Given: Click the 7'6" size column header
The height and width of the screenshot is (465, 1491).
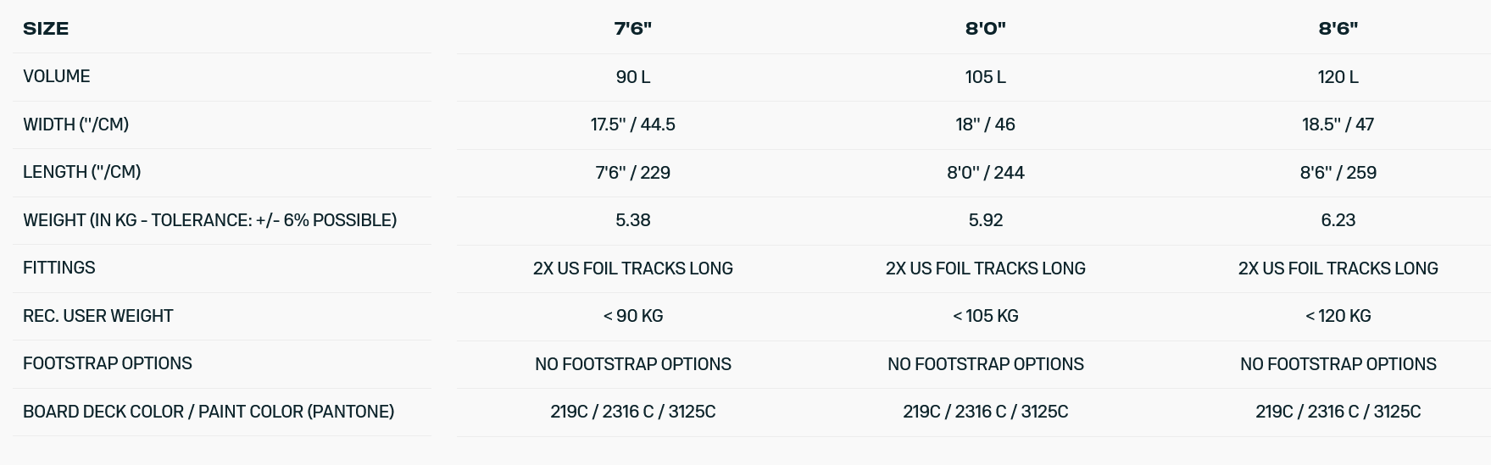Looking at the screenshot, I should (633, 29).
